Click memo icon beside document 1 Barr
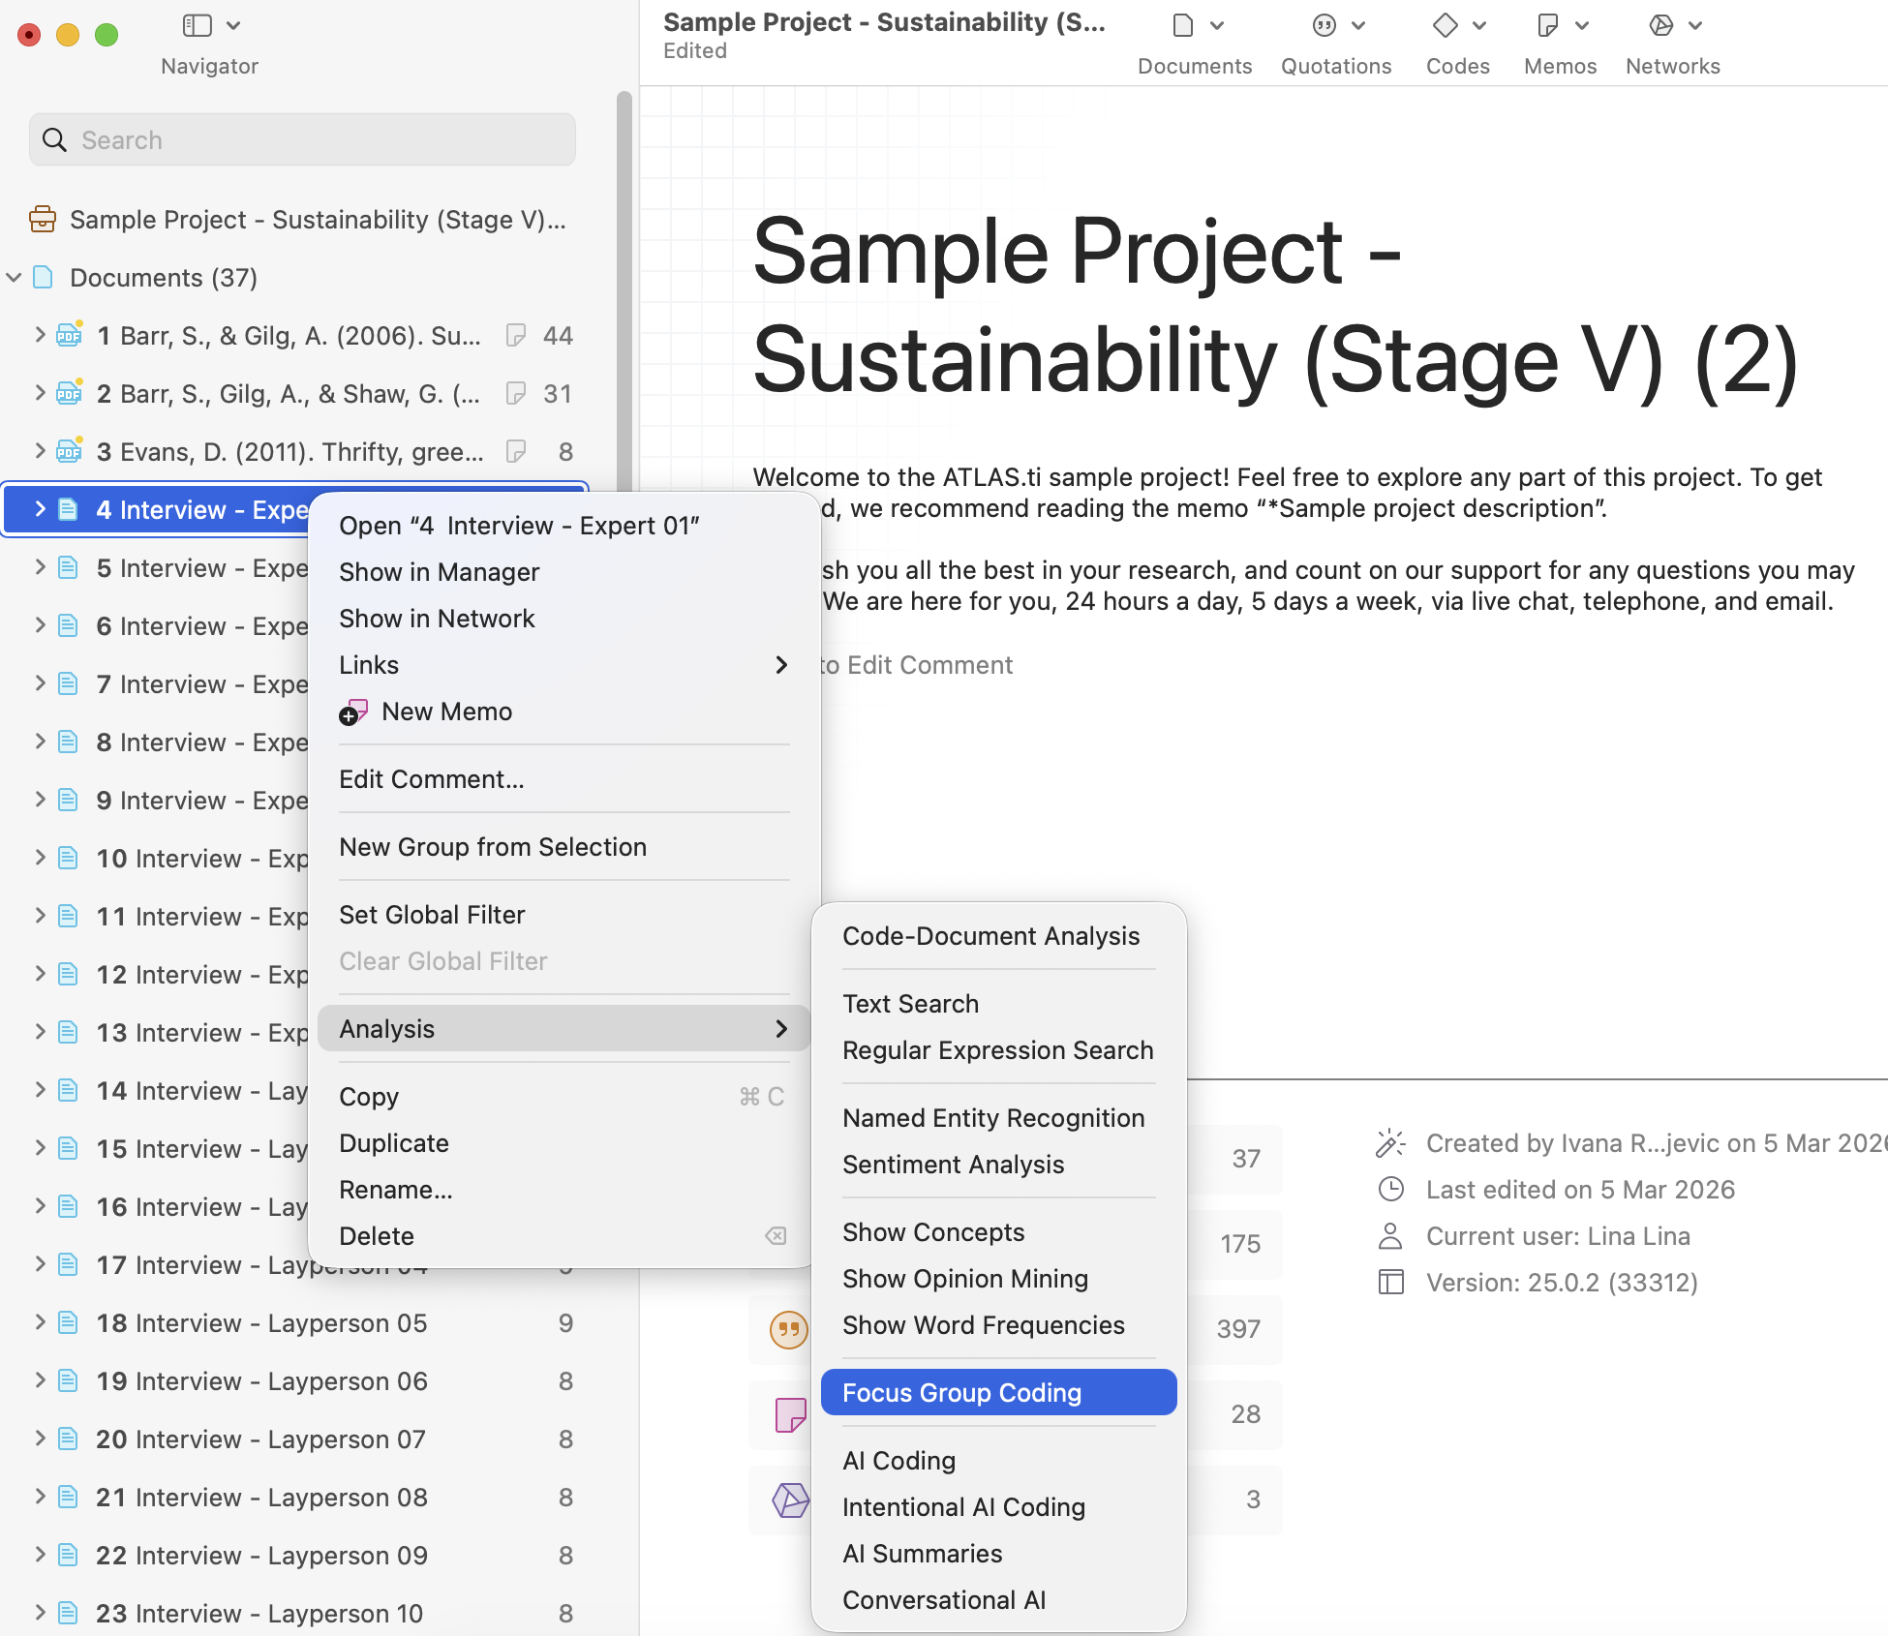Viewport: 1888px width, 1636px height. 516,336
